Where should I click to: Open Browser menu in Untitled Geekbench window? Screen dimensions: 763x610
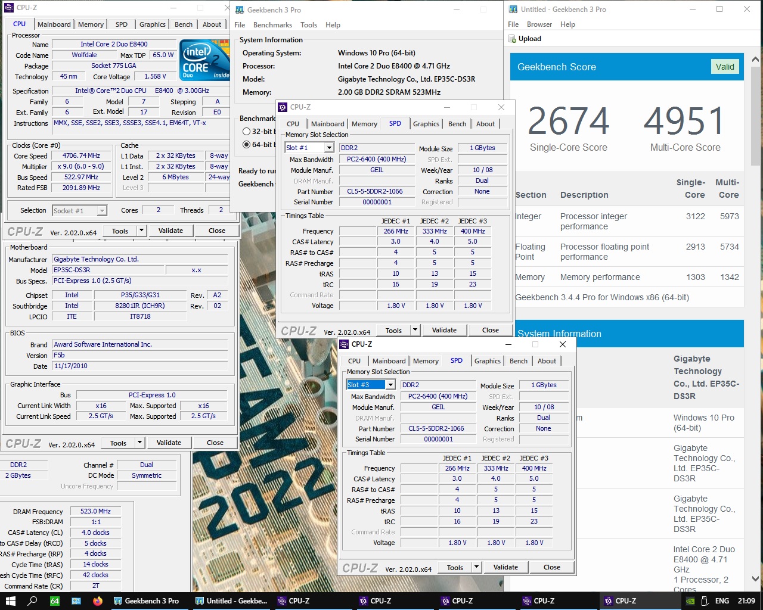[539, 24]
